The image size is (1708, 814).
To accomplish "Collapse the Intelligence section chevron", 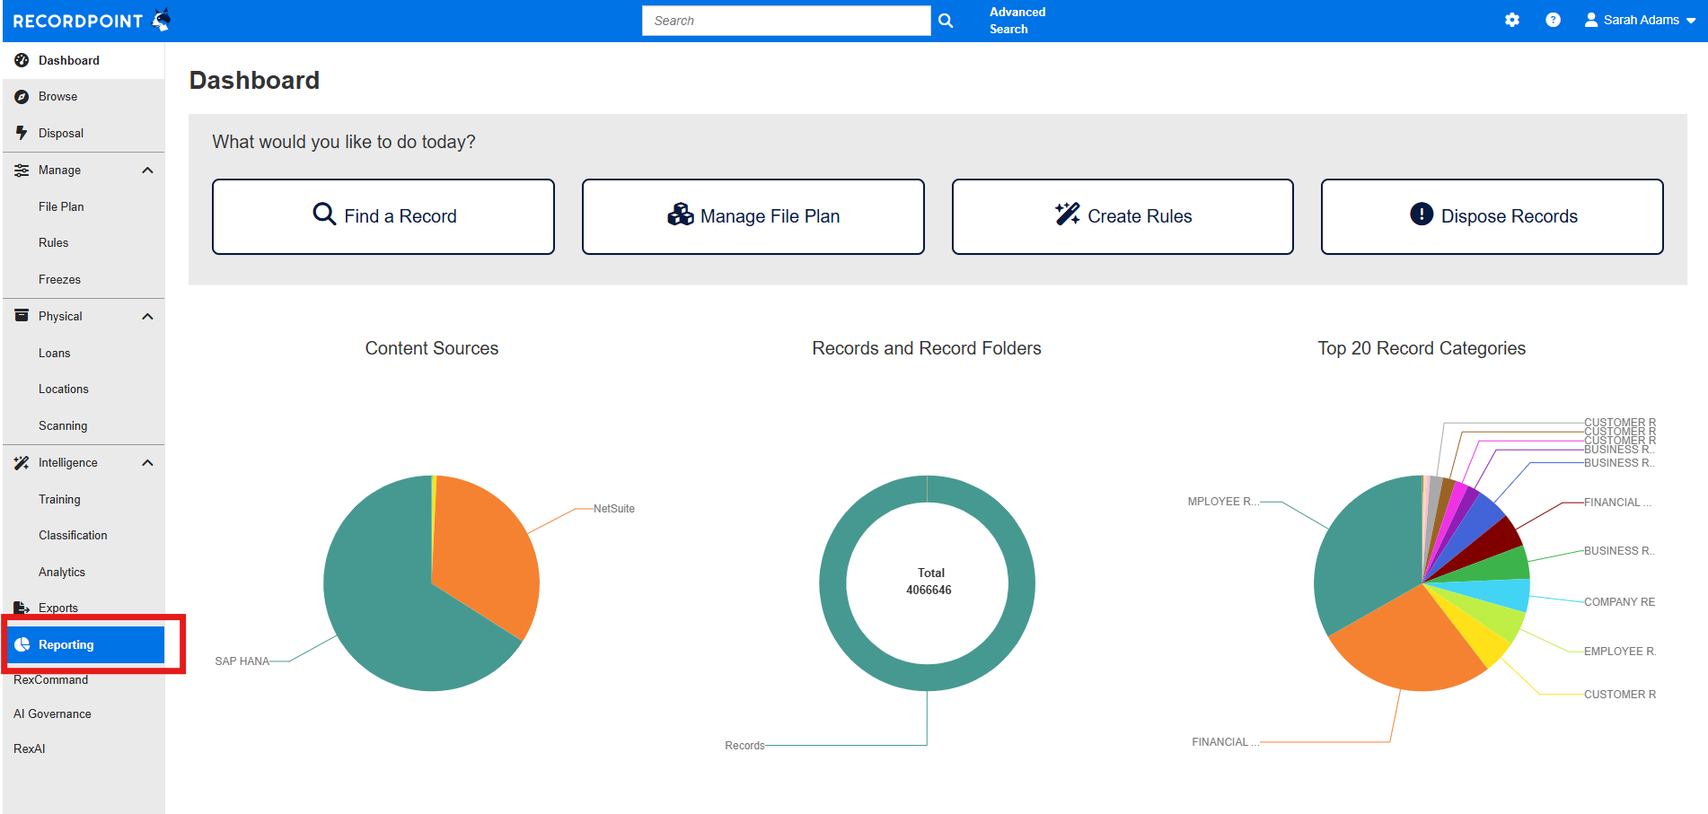I will (147, 463).
